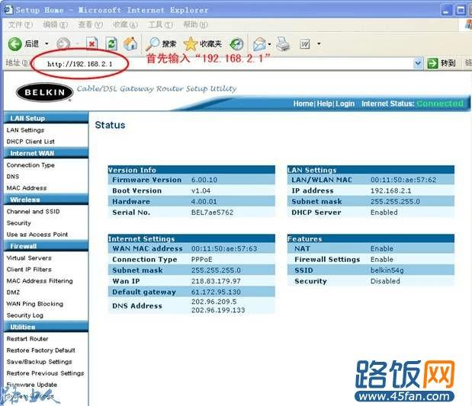Click the Firewall section header
This screenshot has width=472, height=406.
tap(46, 246)
